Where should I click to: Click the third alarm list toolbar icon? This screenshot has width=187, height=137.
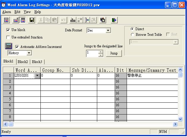[23, 20]
